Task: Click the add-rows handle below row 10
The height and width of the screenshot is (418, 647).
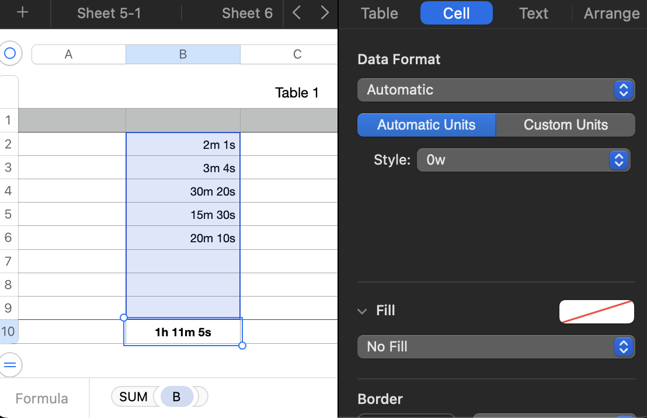Action: [x=10, y=365]
